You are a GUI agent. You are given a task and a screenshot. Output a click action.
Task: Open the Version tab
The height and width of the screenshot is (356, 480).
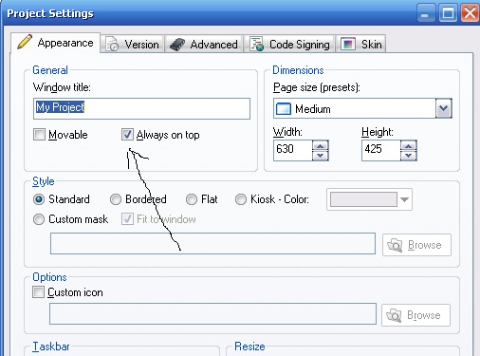point(133,44)
